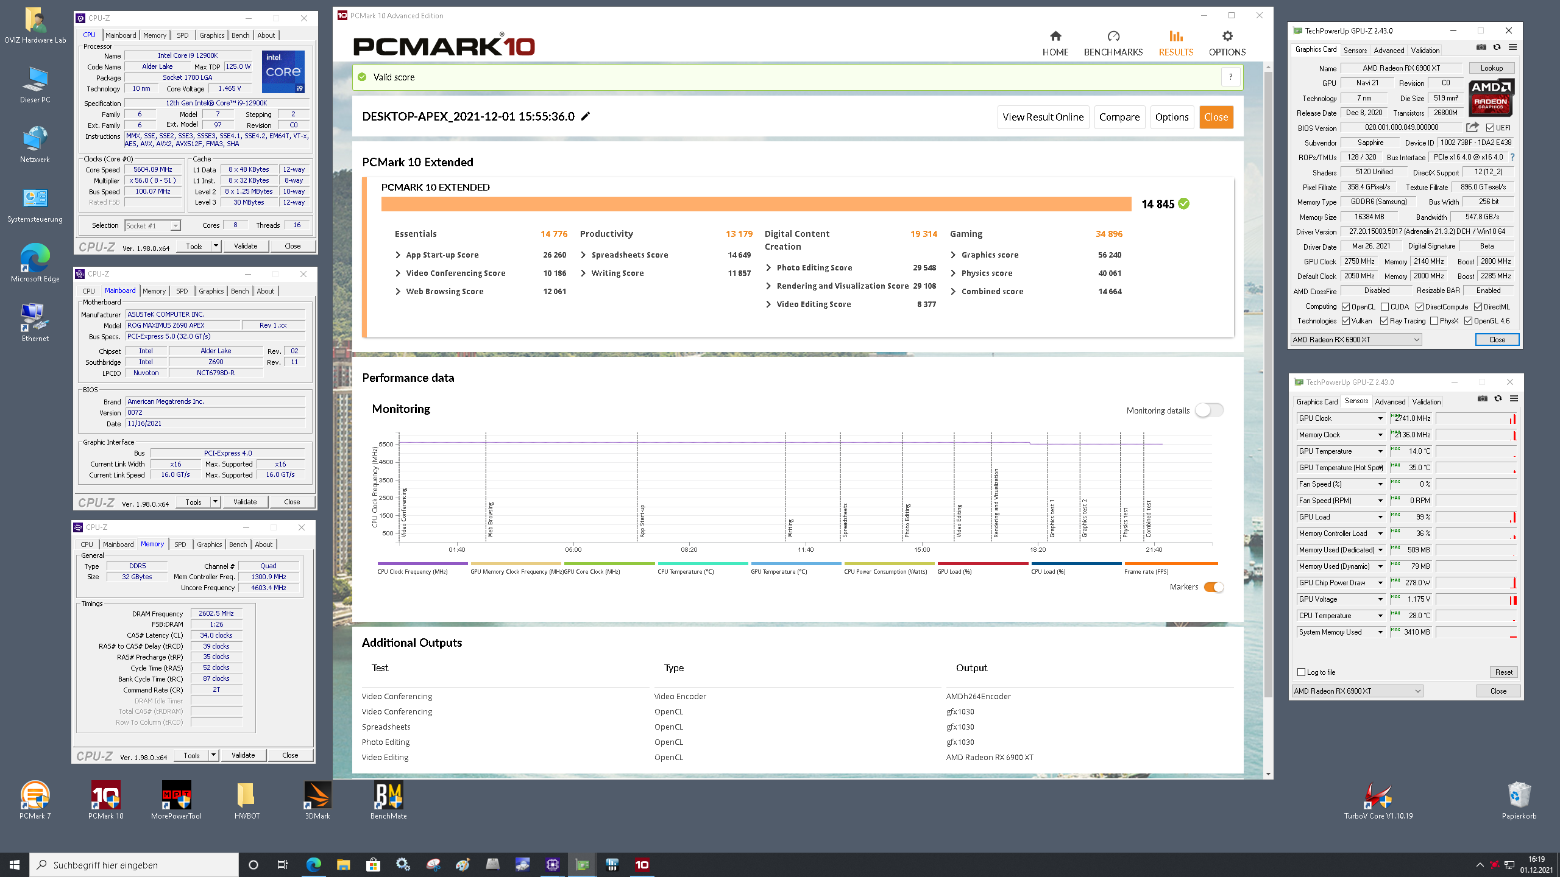Open TurboV Core shortcut
The image size is (1560, 877).
(1378, 800)
